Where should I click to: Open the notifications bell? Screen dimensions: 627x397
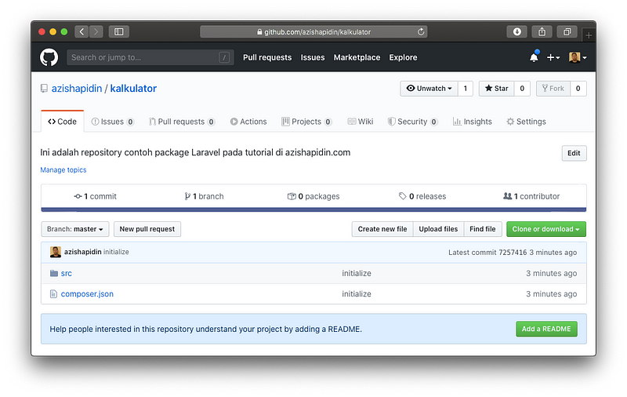click(x=534, y=57)
